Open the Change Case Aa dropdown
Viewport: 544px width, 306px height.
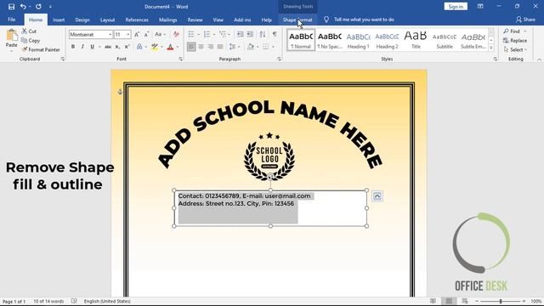[x=160, y=34]
